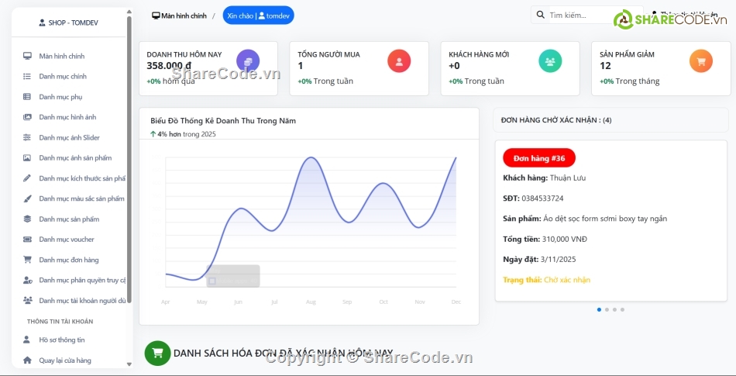This screenshot has height=376, width=736.
Task: Click the images icon for Danh mục hình ảnh
Action: 27,117
